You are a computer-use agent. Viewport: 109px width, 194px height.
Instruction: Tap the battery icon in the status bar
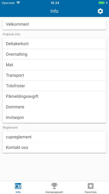(x=102, y=3)
